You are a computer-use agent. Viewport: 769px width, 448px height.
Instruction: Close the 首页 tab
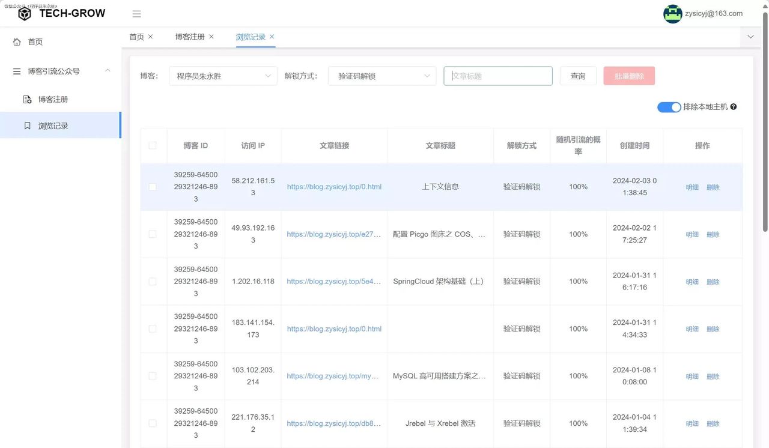pyautogui.click(x=150, y=37)
